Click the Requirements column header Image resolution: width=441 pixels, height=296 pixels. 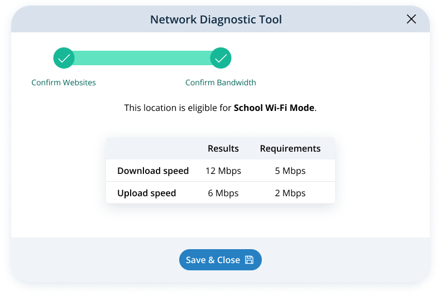click(x=290, y=148)
